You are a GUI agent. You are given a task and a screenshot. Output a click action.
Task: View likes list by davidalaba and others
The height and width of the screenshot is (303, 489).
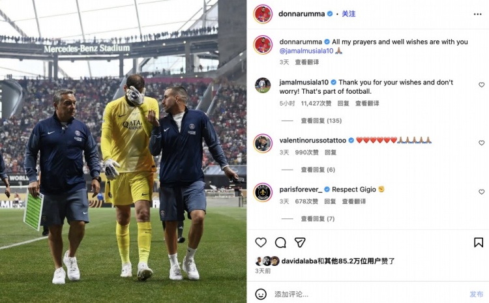pyautogui.click(x=338, y=261)
